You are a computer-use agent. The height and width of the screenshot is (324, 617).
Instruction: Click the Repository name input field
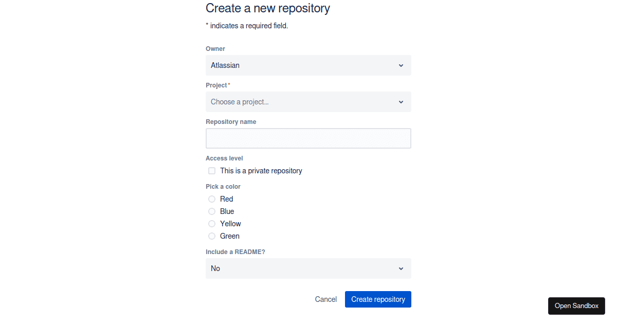click(x=308, y=138)
